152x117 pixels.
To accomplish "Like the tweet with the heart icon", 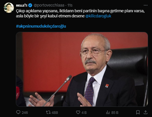I will coord(78,112).
